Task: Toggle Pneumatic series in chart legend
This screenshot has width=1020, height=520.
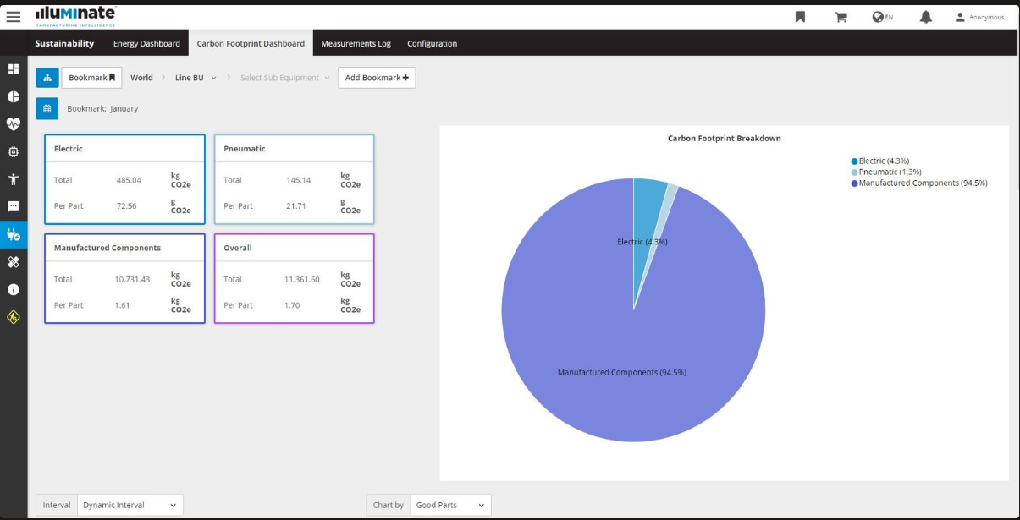Action: tap(889, 172)
